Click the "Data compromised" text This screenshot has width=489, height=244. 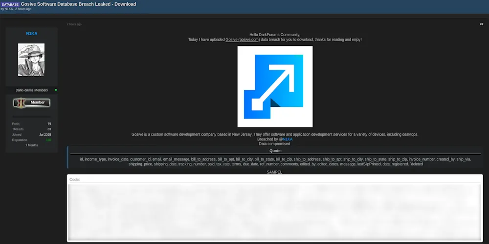pos(274,144)
